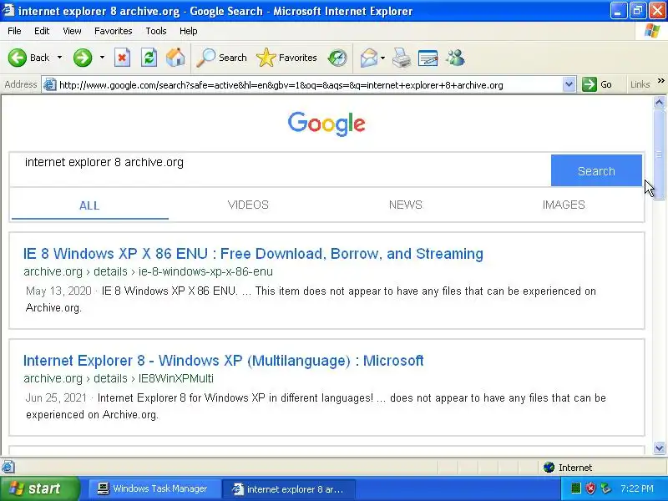Open Internet Explorer 8 - Windows XP Multilanguage result

(x=223, y=361)
